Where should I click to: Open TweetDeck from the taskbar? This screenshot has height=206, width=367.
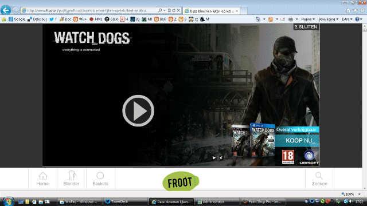click(117, 202)
